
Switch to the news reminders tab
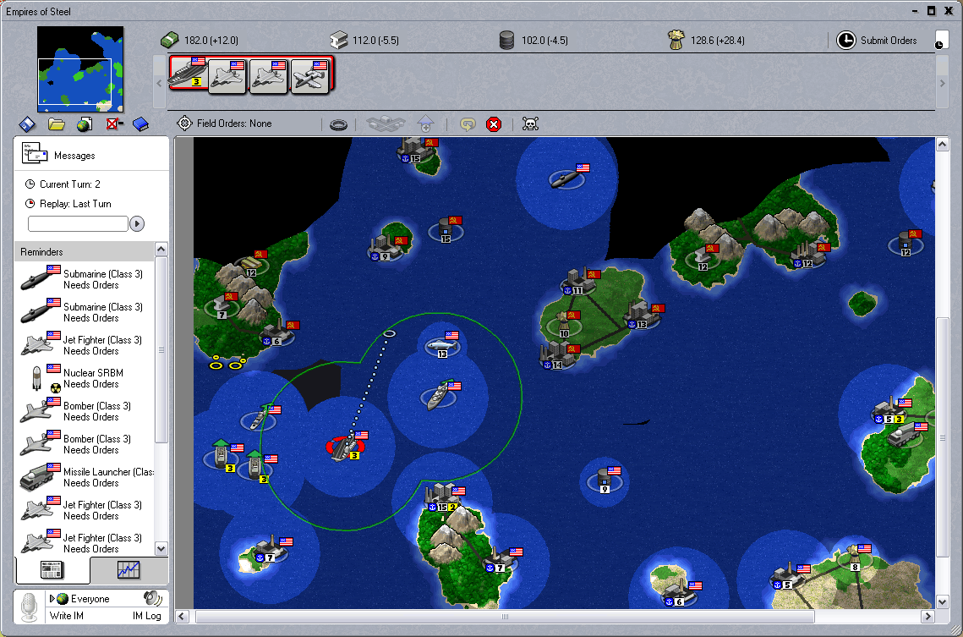pos(53,569)
